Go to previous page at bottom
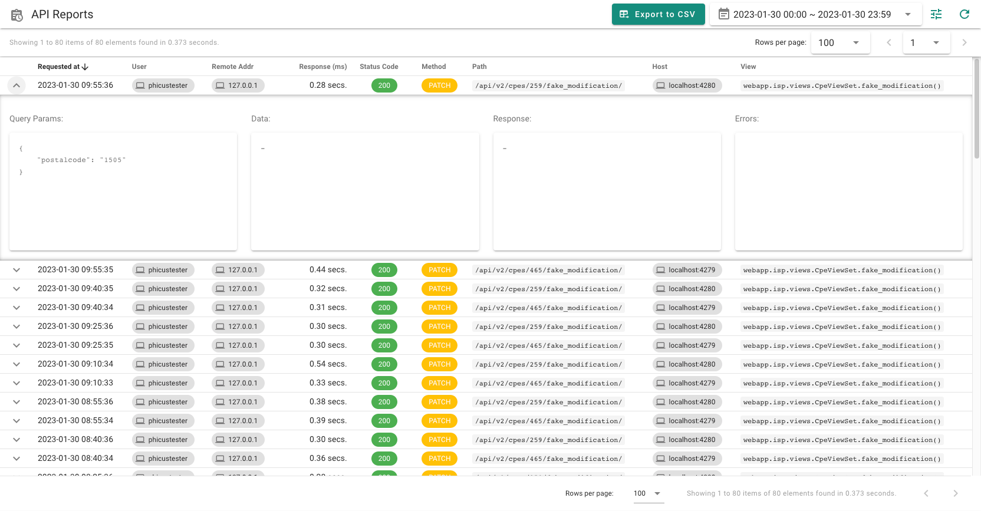Image resolution: width=981 pixels, height=511 pixels. tap(926, 493)
